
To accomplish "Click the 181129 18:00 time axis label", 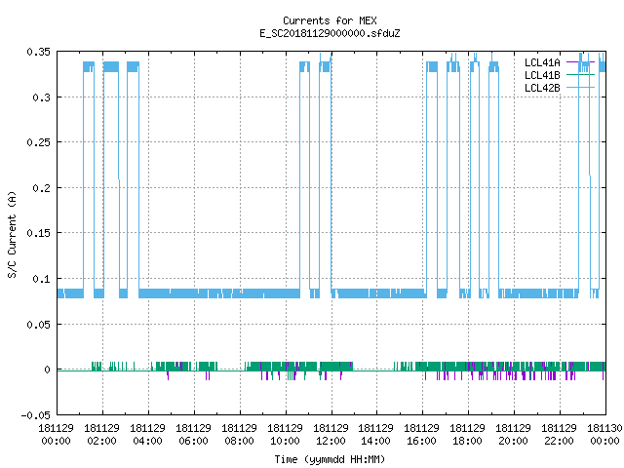I will pos(467,435).
